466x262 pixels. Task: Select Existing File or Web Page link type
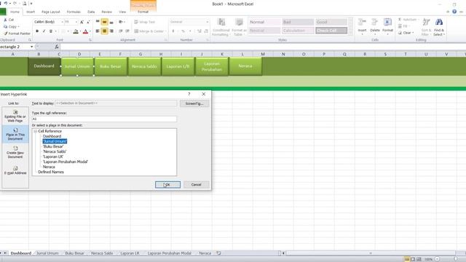coord(15,116)
